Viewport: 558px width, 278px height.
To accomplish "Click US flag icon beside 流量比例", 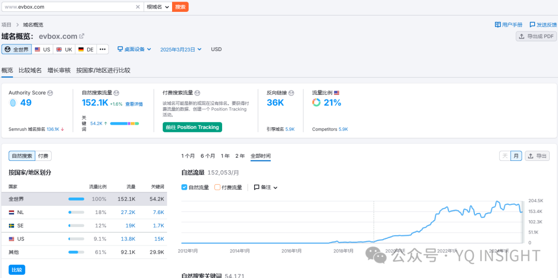I will click(x=337, y=93).
